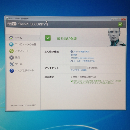Close the ESET Smart Security window
This screenshot has width=130, height=130.
pos(123,19)
